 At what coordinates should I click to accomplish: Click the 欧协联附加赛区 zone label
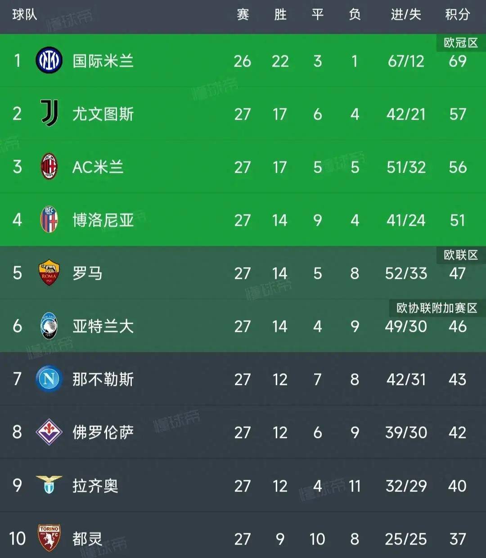(436, 308)
